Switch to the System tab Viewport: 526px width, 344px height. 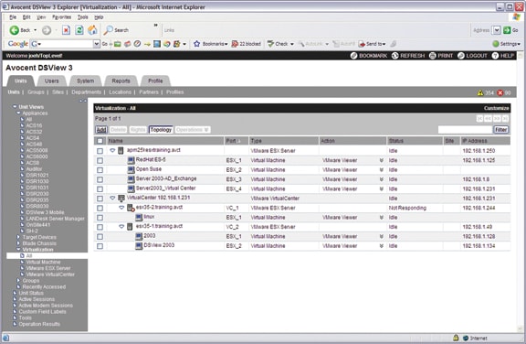[86, 81]
